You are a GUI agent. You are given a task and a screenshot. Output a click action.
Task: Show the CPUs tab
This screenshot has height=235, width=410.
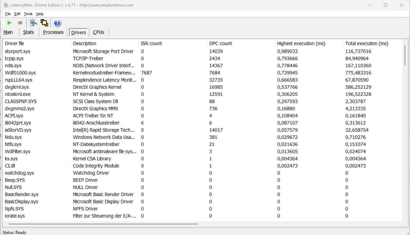98,32
